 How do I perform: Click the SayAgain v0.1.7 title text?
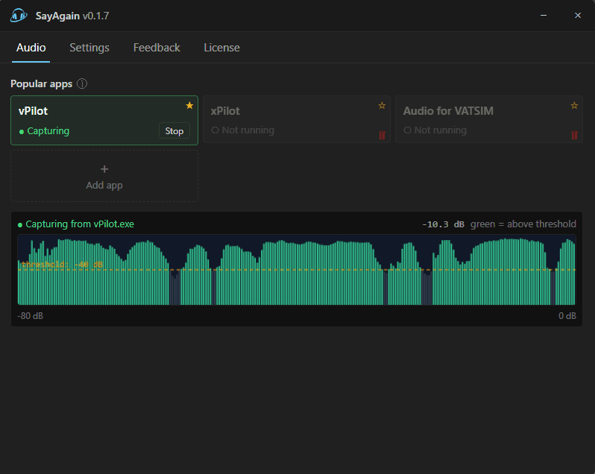tap(72, 16)
